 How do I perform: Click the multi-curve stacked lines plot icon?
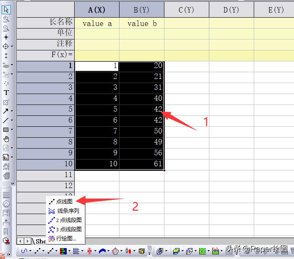pyautogui.click(x=76, y=251)
